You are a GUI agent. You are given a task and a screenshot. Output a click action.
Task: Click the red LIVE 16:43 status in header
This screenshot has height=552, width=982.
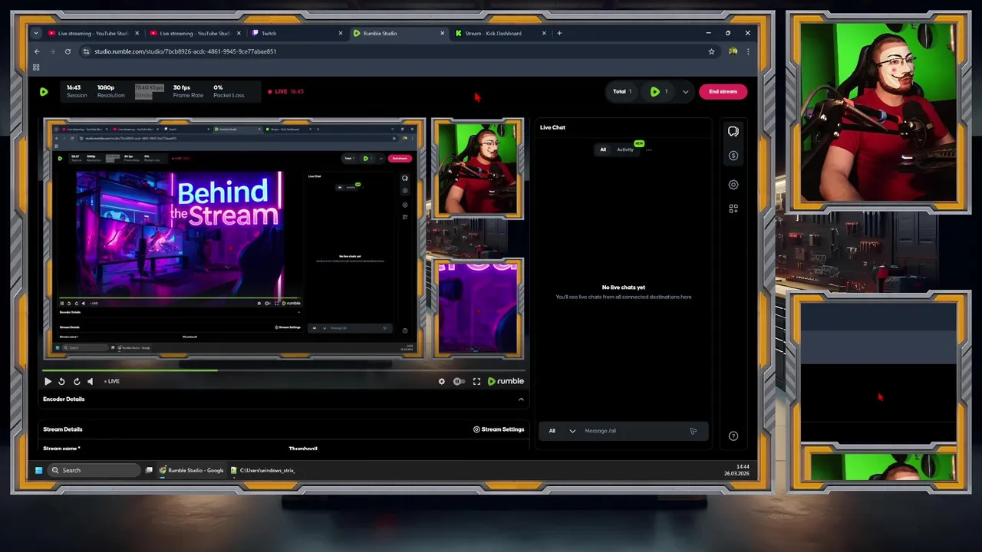pyautogui.click(x=285, y=91)
